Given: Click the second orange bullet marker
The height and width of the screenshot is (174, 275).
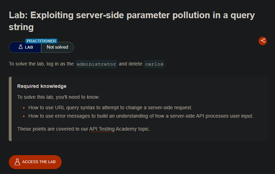Looking at the screenshot, I should 24,116.
